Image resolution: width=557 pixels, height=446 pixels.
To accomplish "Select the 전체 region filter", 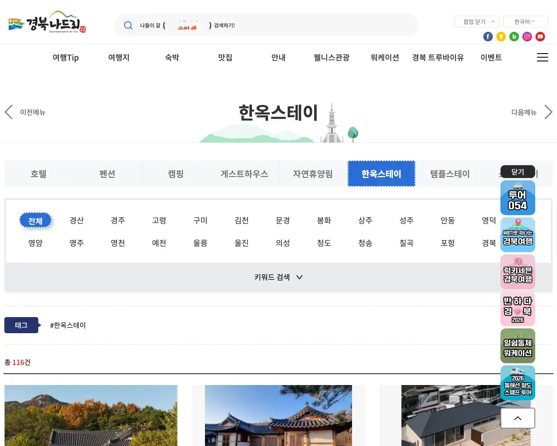I will pyautogui.click(x=36, y=220).
